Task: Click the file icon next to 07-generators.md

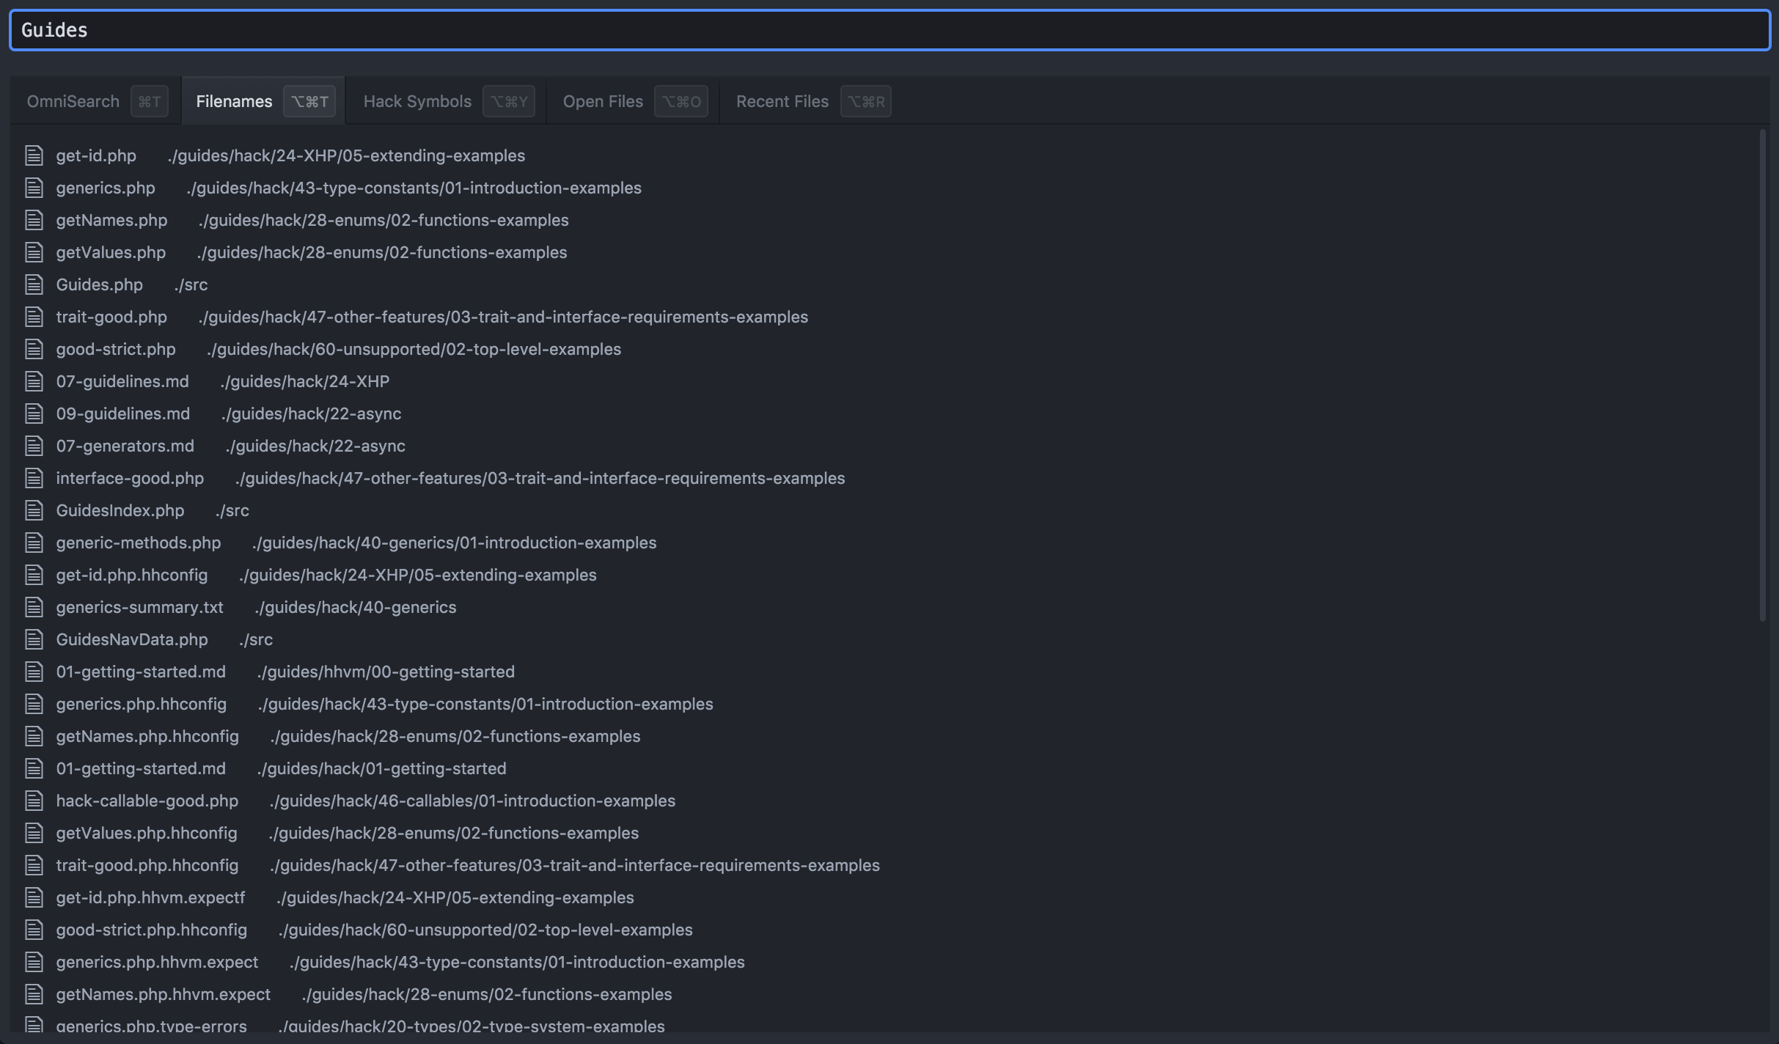Action: pyautogui.click(x=34, y=445)
